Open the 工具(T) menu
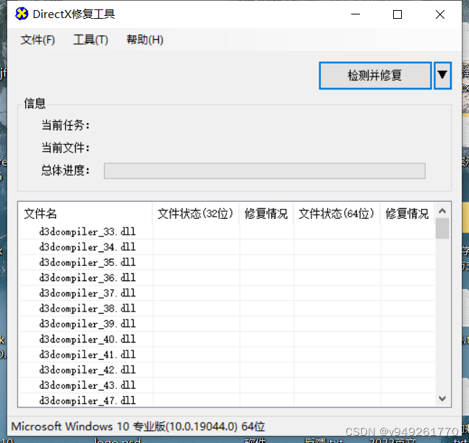 [x=90, y=40]
